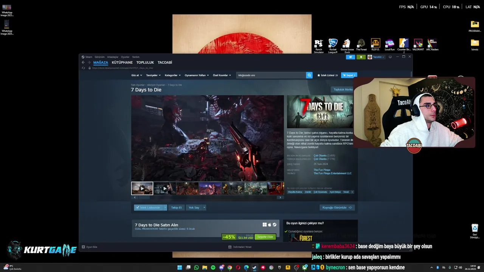Click the Çok Oyunculu tag

tap(320, 192)
